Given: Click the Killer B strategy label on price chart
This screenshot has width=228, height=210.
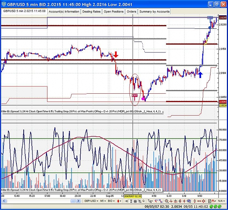Looking at the screenshot, I should (x=81, y=111).
